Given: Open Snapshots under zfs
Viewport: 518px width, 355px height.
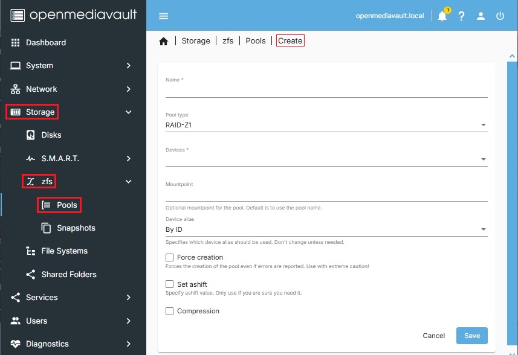Looking at the screenshot, I should tap(76, 228).
